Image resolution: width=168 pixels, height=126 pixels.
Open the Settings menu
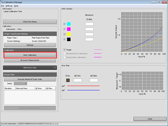(x=9, y=6)
